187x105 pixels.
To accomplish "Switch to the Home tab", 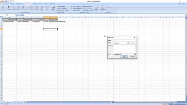I will pos(7,4).
